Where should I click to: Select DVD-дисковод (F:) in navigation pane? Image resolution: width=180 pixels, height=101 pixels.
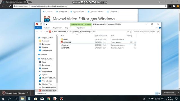pos(48,90)
